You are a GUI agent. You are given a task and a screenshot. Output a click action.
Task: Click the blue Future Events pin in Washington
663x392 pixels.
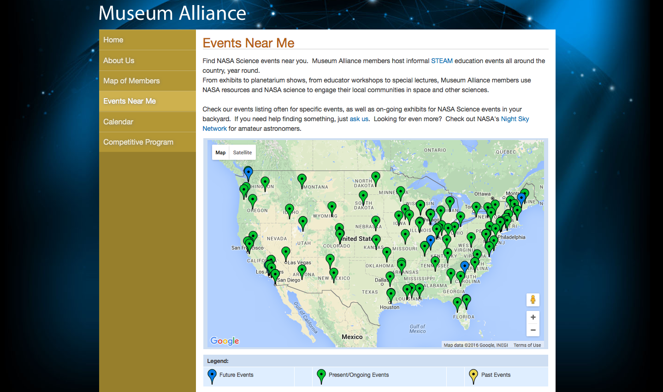pyautogui.click(x=248, y=174)
